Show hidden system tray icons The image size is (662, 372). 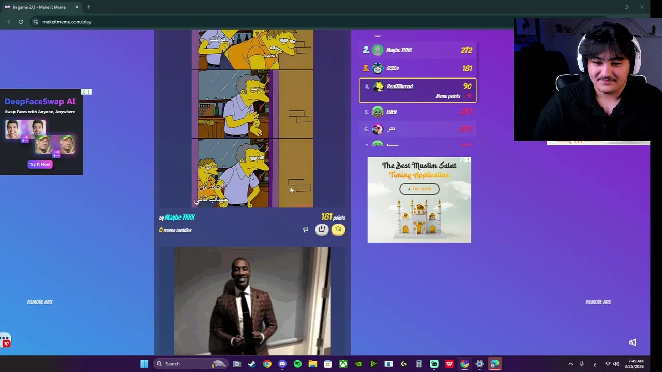pos(570,364)
